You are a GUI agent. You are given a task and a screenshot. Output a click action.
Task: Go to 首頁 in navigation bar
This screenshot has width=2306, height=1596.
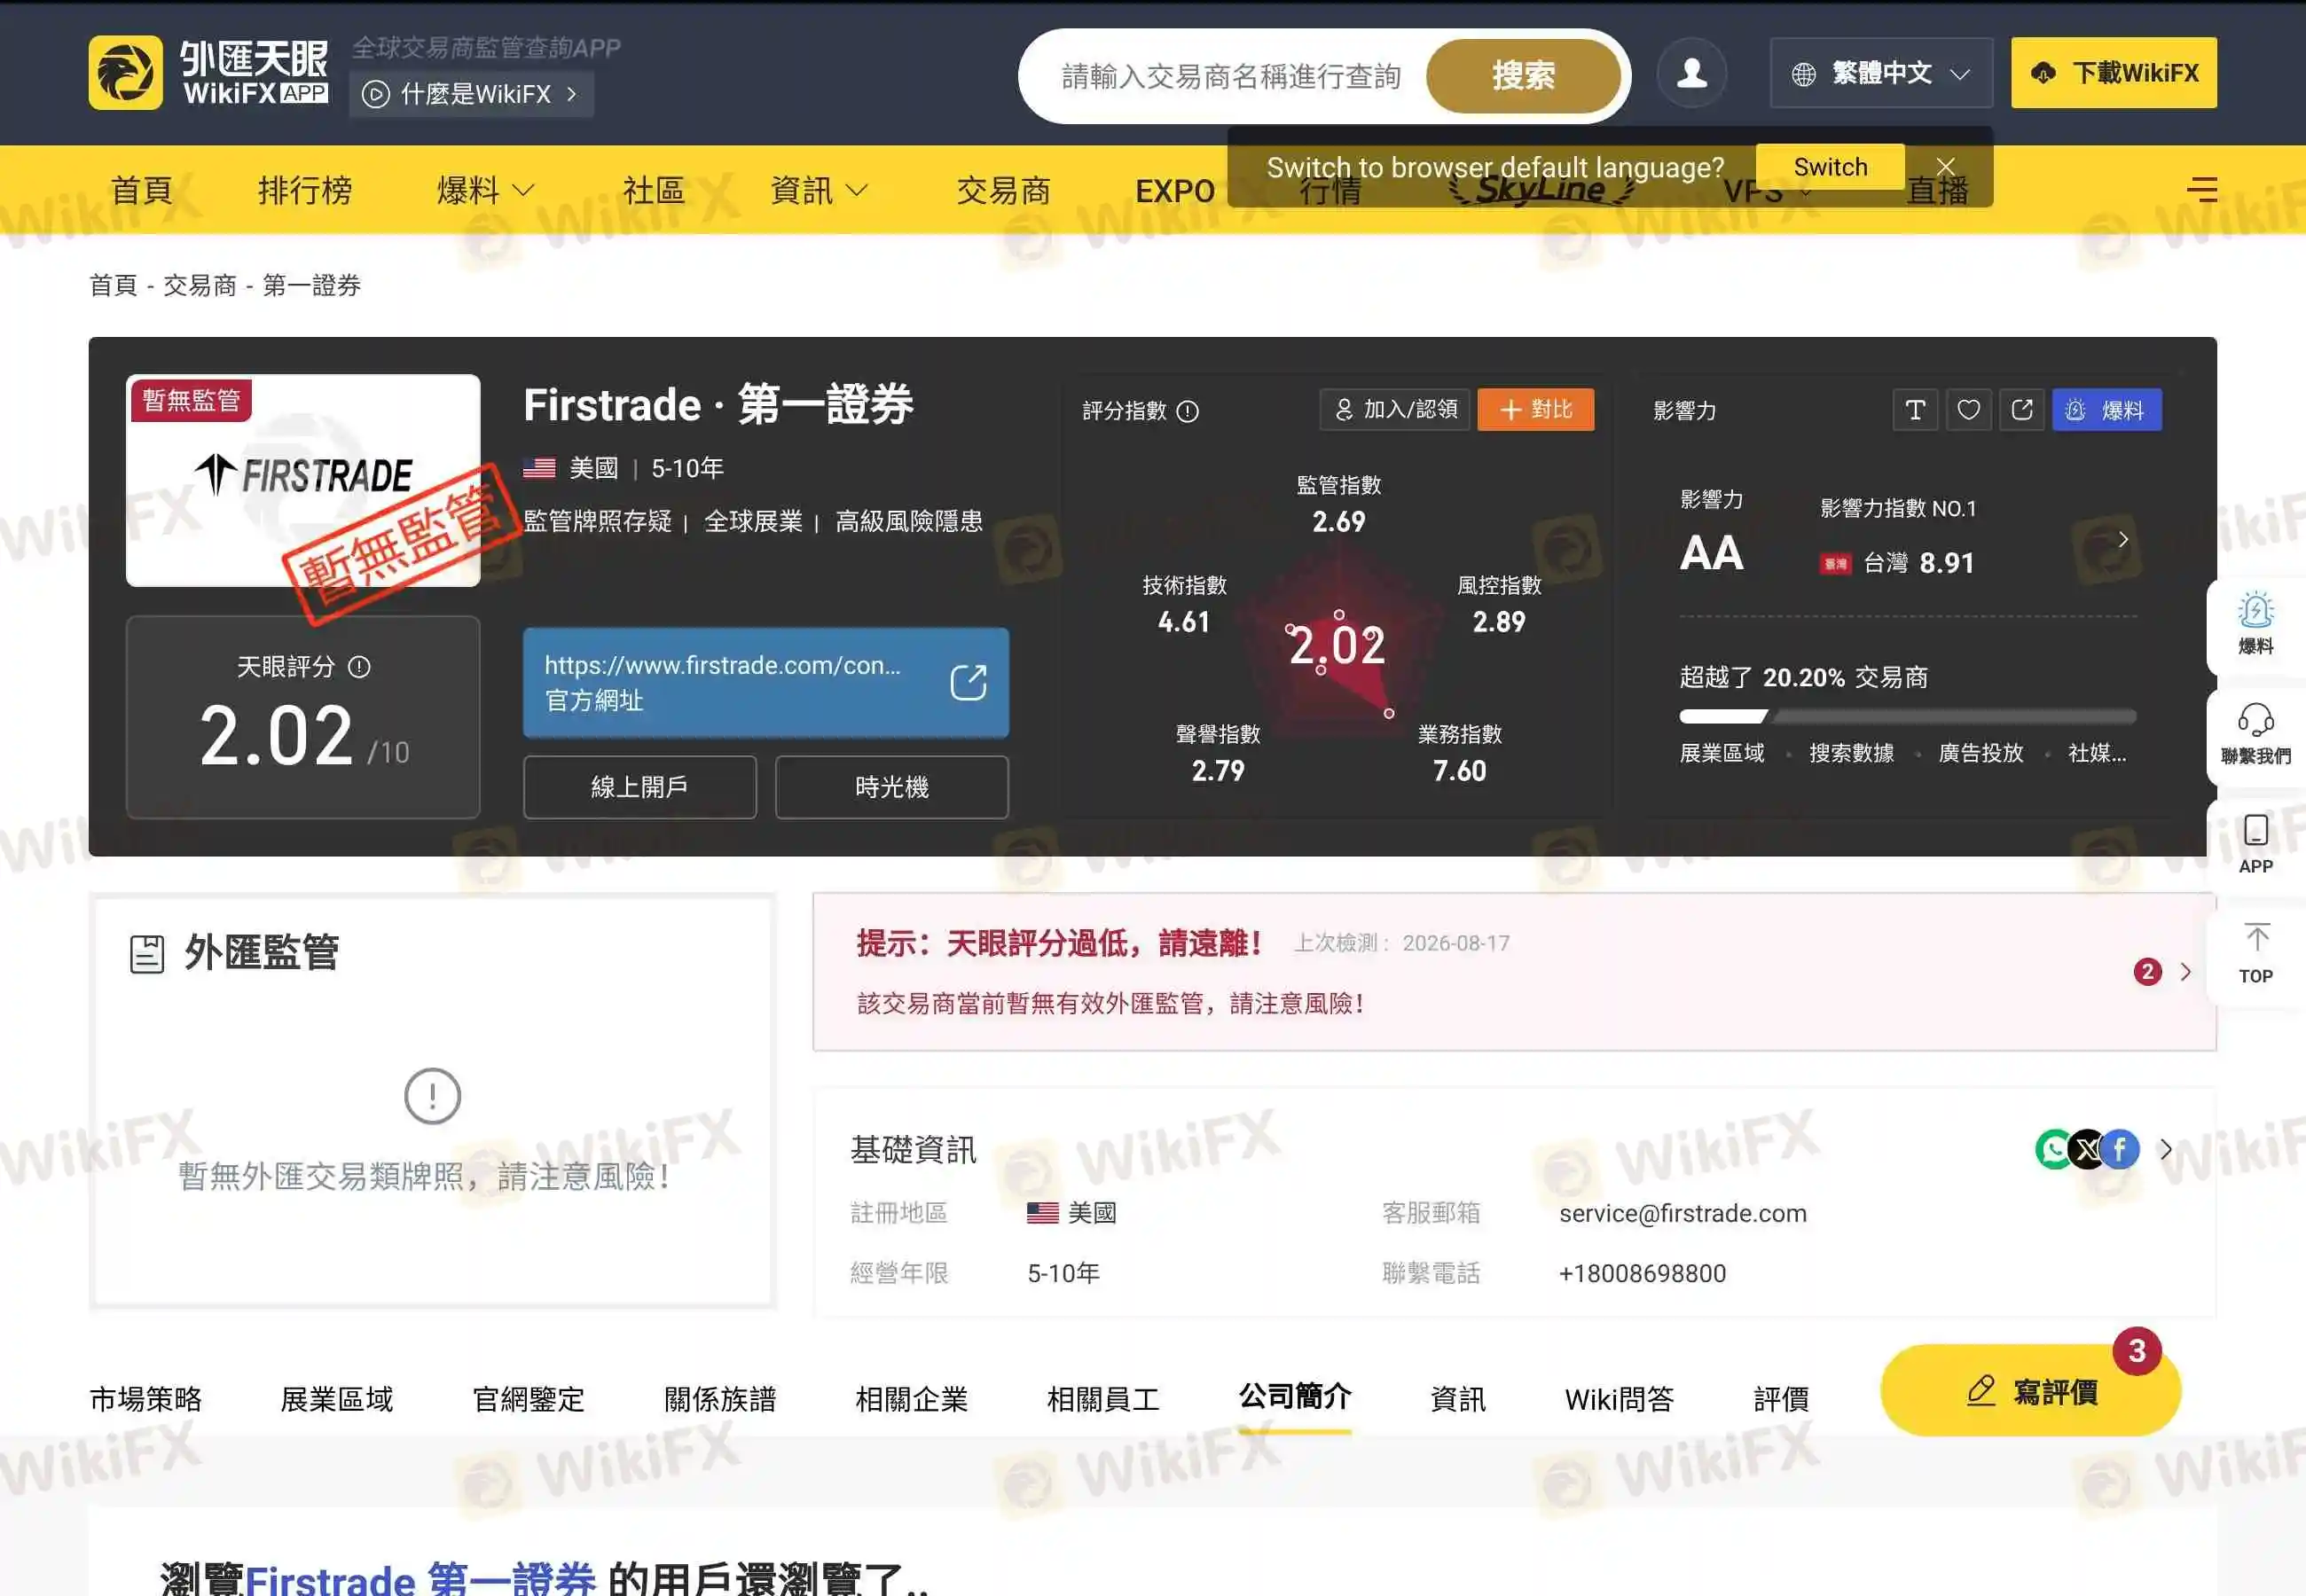141,190
